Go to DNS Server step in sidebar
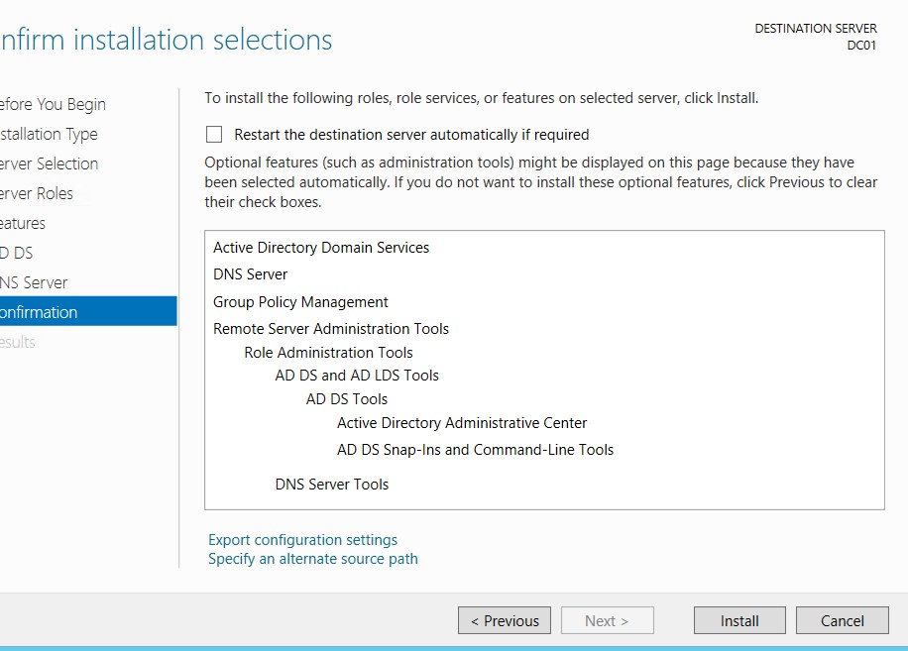Image resolution: width=908 pixels, height=651 pixels. 34,282
